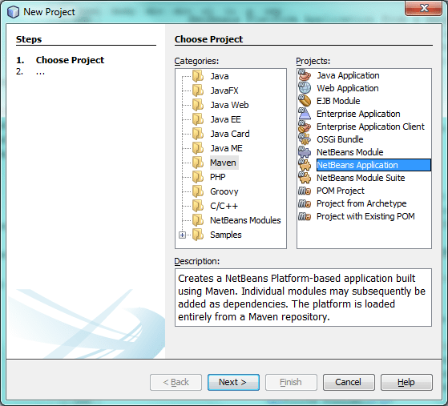The image size is (448, 406).
Task: Click the Maven folder icon
Action: [x=198, y=163]
